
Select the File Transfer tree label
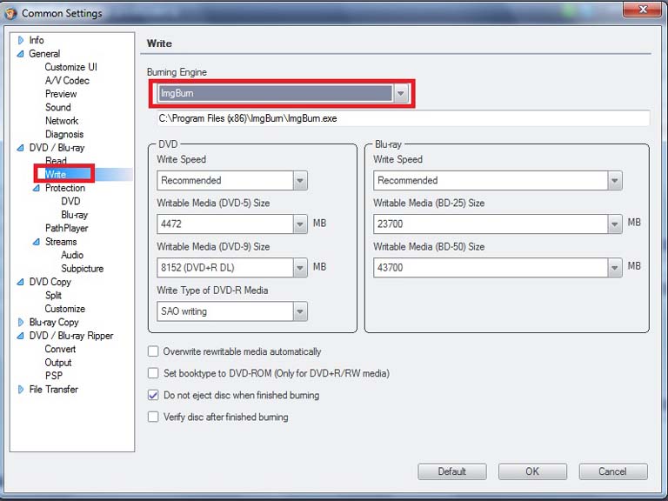(x=54, y=390)
